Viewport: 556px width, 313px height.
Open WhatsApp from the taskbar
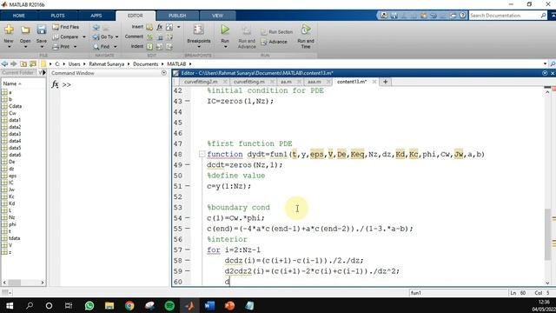coord(89,305)
